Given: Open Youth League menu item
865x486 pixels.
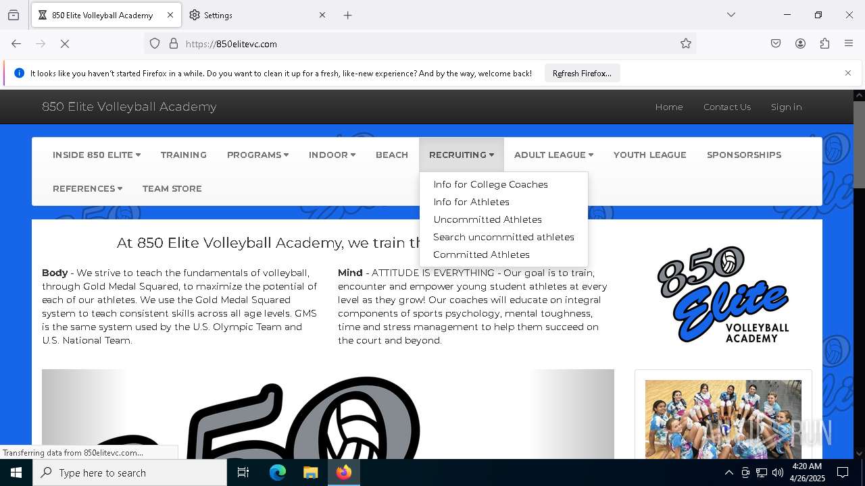Looking at the screenshot, I should pos(650,155).
